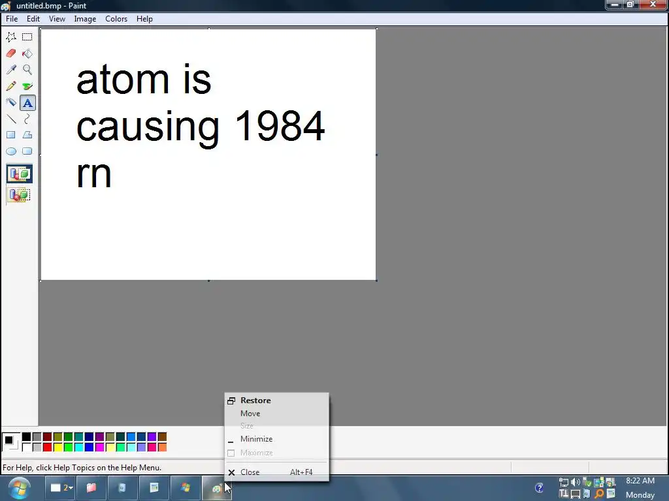Choose the Ellipse tool
The width and height of the screenshot is (669, 501).
point(11,151)
